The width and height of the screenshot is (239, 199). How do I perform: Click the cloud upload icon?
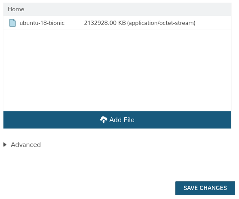click(104, 119)
